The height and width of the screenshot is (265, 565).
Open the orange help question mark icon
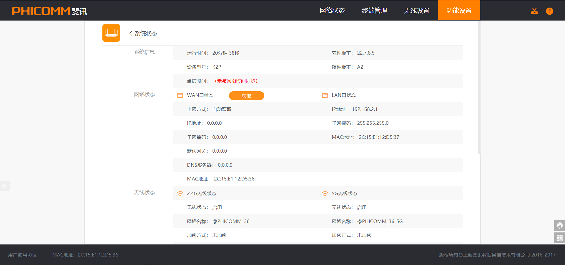[x=549, y=11]
